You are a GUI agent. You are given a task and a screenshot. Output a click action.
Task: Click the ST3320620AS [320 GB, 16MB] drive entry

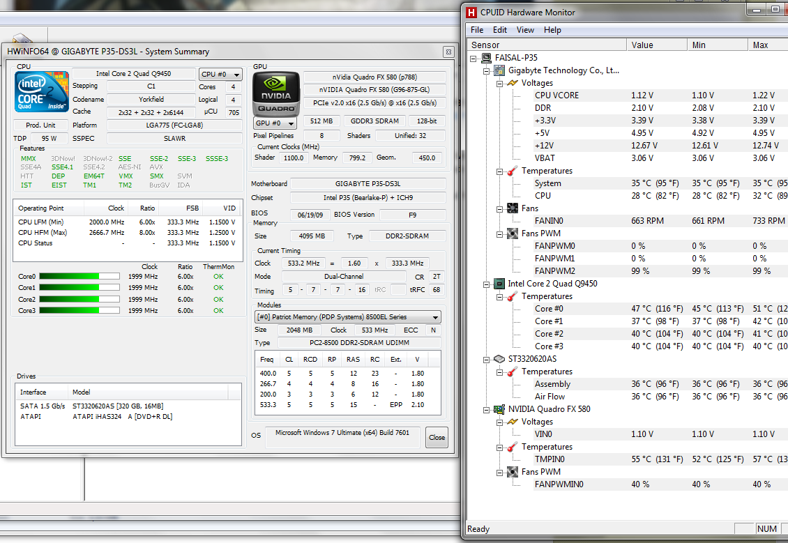128,406
